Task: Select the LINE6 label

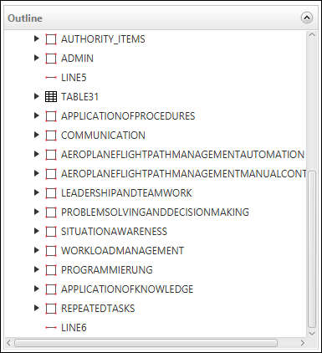Action: coord(74,328)
